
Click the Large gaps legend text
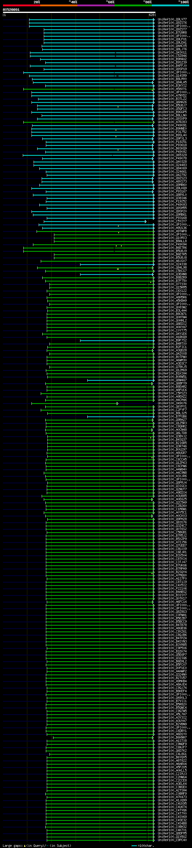pos(37,846)
